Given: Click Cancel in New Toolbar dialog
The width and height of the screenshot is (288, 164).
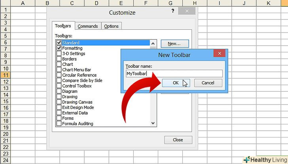Looking at the screenshot, I should 208,83.
